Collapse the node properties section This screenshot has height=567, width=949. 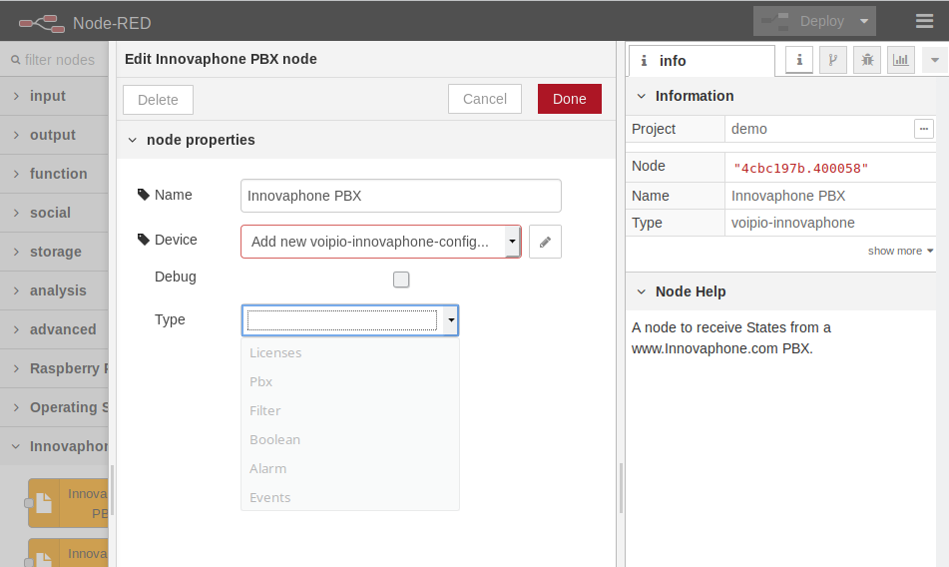click(133, 140)
